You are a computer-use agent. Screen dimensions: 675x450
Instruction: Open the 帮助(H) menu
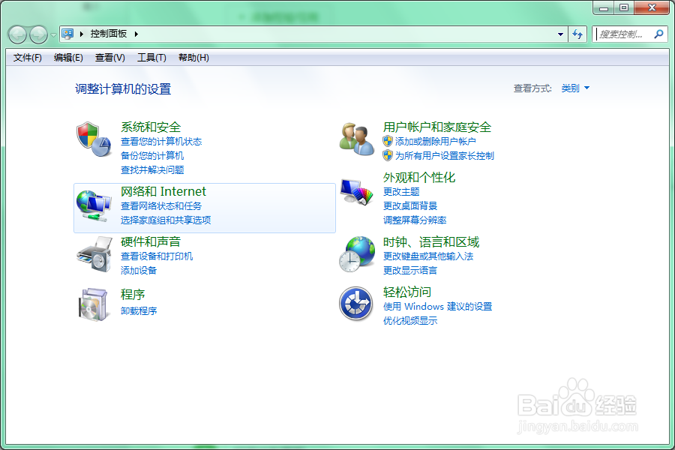click(193, 58)
